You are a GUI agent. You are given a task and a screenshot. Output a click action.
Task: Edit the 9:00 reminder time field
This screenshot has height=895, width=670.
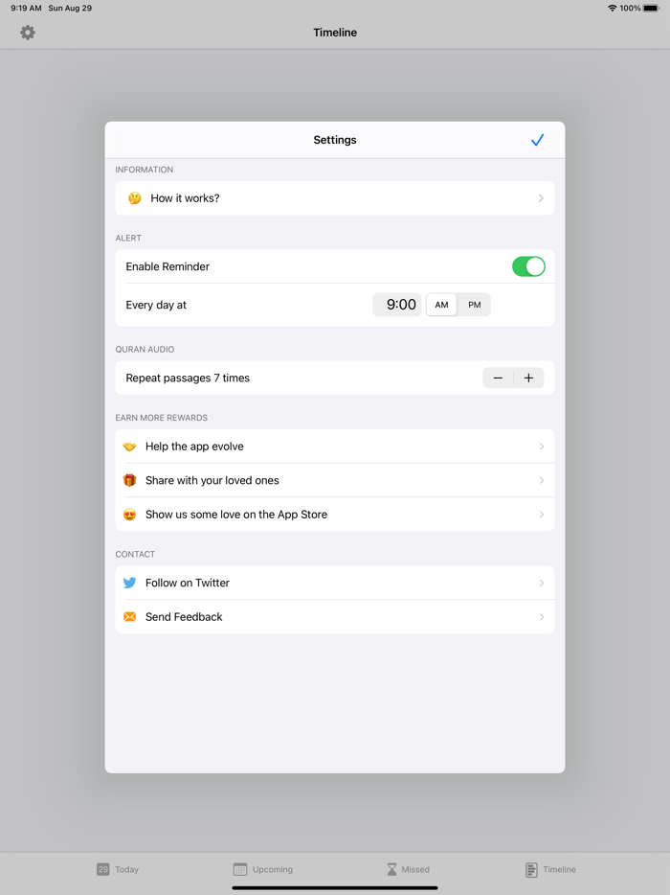pos(397,305)
